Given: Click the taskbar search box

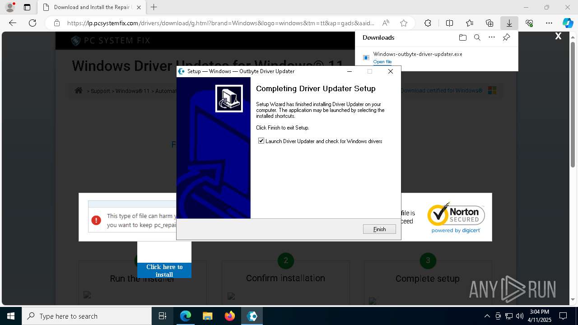Looking at the screenshot, I should click(x=87, y=316).
